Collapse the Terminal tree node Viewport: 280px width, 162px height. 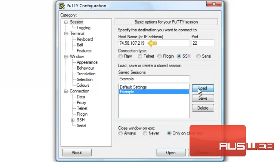click(66, 34)
